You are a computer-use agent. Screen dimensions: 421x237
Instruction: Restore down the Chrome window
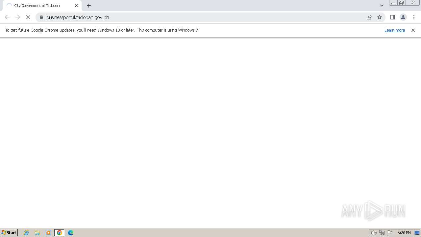point(402,3)
